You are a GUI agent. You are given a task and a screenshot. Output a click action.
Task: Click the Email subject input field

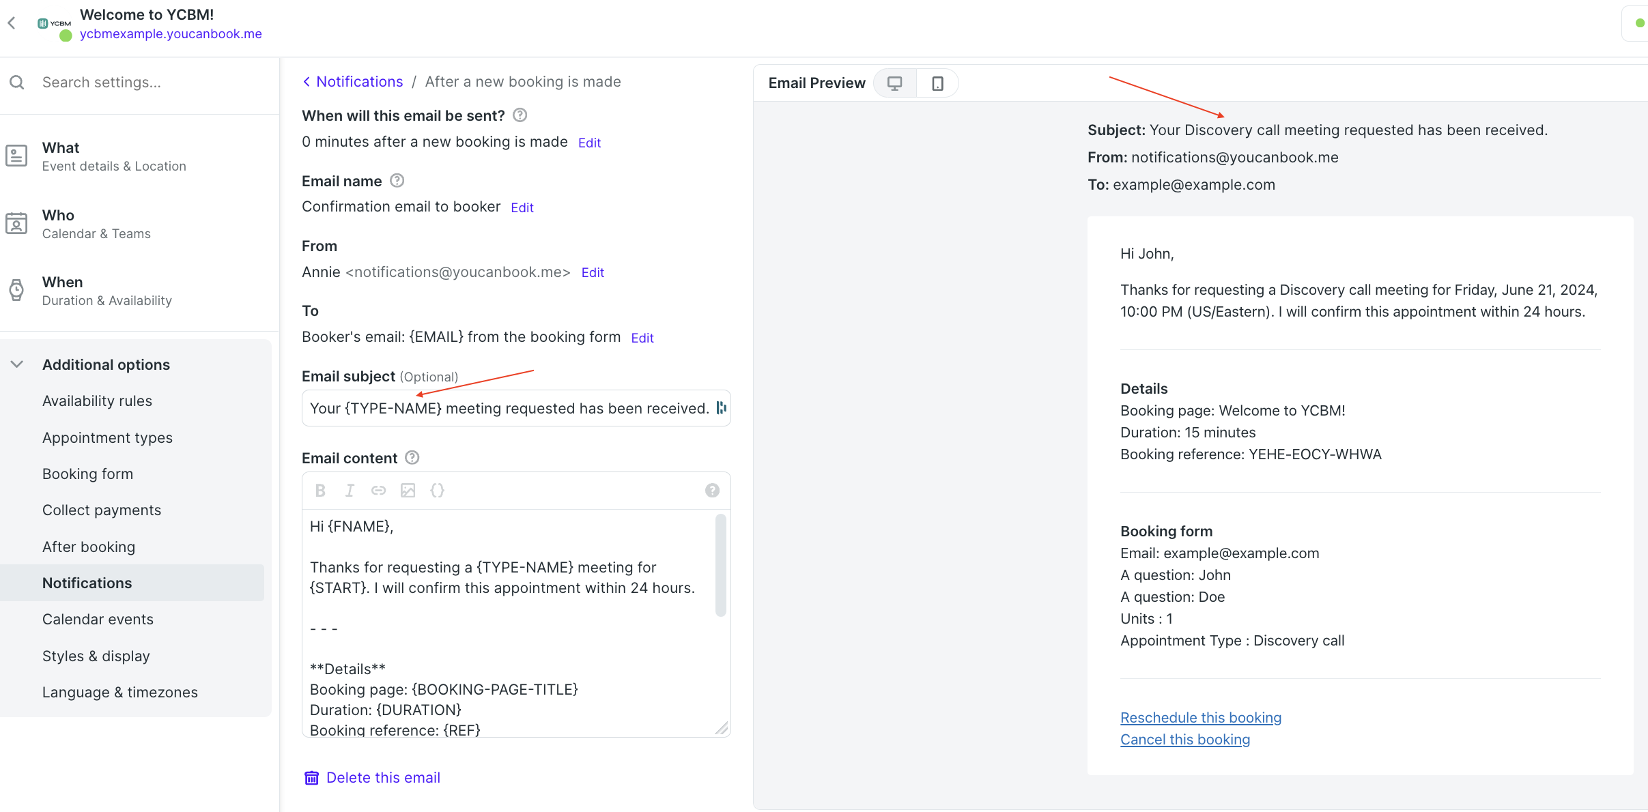[x=509, y=408]
